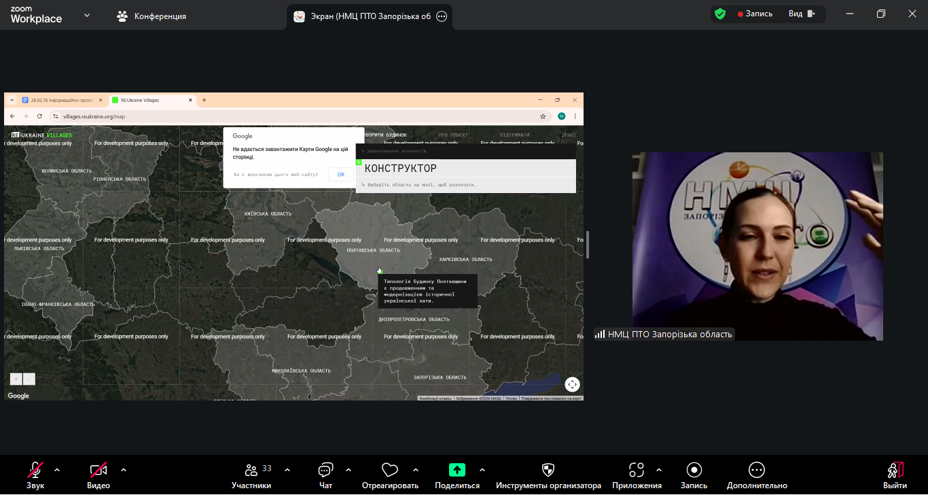This screenshot has height=495, width=928.
Task: Select ДНІПРОПЕТРОВСЬКА ОБЛАСТЬ region label
Action: click(414, 319)
